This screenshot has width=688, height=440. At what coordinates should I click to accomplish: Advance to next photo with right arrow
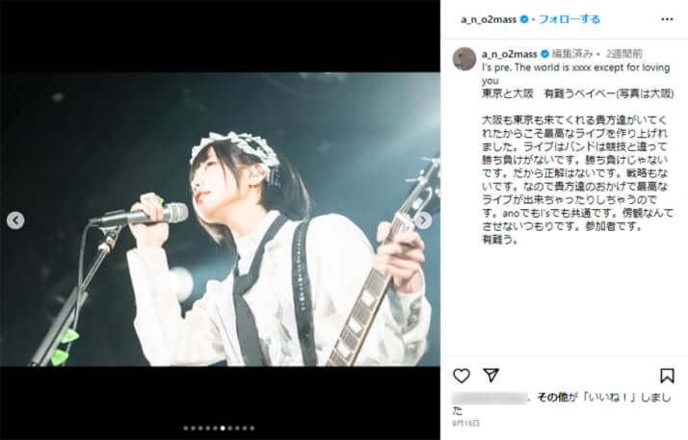[x=423, y=220]
